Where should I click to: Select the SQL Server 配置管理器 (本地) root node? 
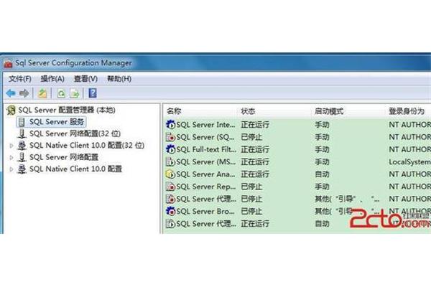[67, 110]
